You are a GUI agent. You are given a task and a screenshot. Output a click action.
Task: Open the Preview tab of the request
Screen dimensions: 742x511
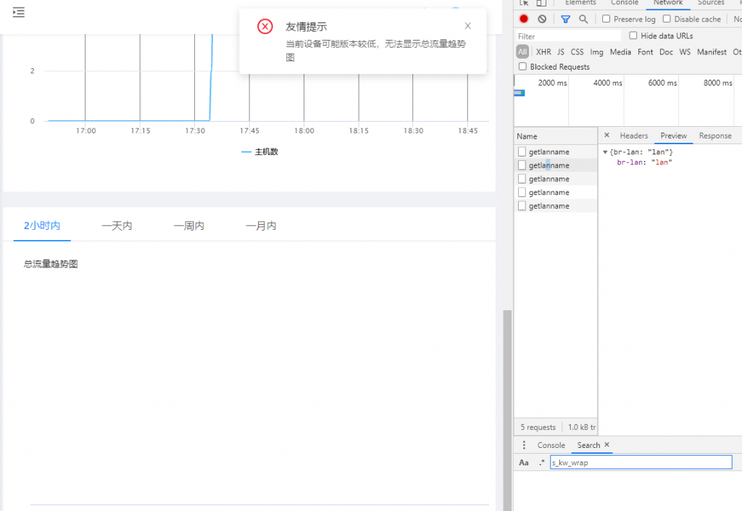click(x=673, y=136)
